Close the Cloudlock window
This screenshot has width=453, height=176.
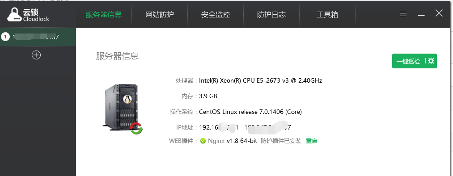coord(439,13)
